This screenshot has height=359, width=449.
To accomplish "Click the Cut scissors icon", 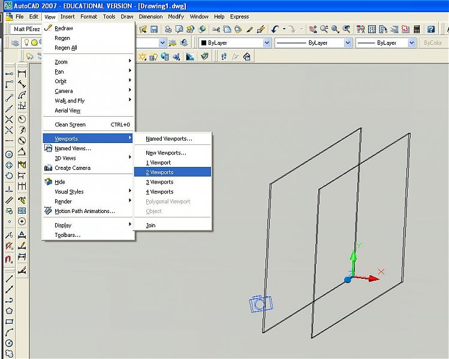I will pos(216,29).
